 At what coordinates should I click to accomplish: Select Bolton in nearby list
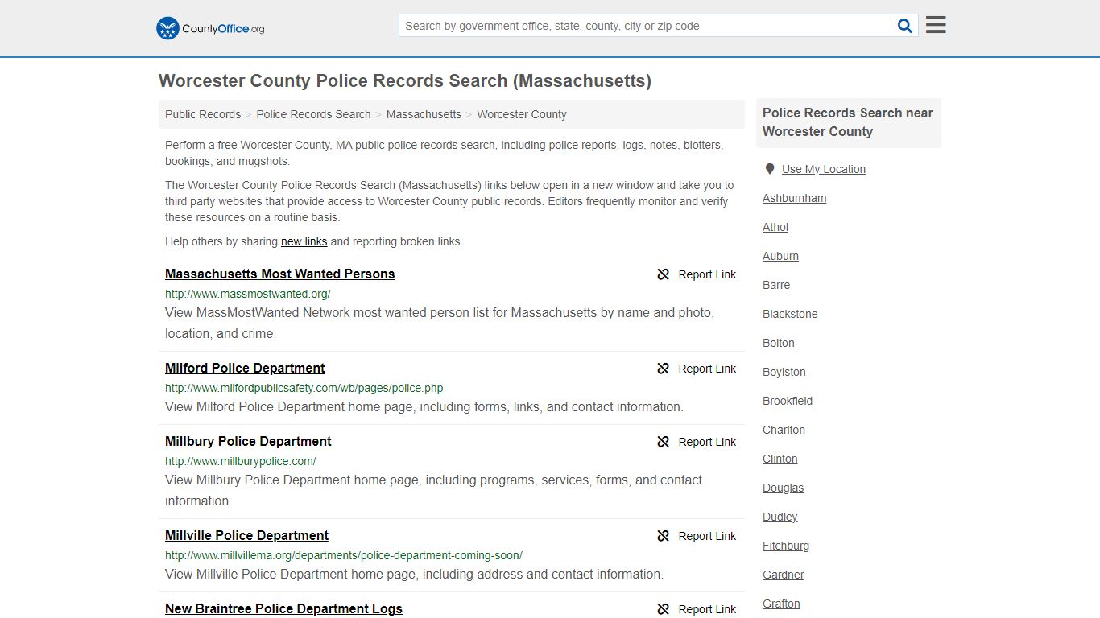coord(779,343)
